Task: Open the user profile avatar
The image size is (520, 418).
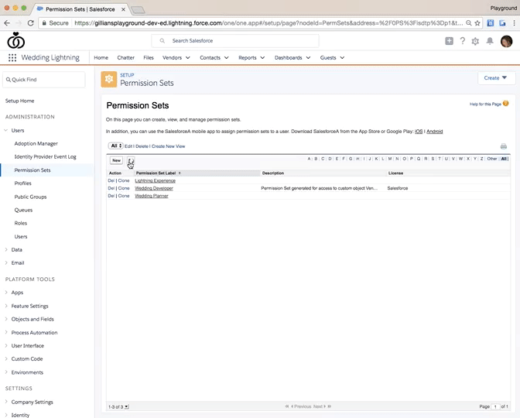Action: [x=506, y=42]
